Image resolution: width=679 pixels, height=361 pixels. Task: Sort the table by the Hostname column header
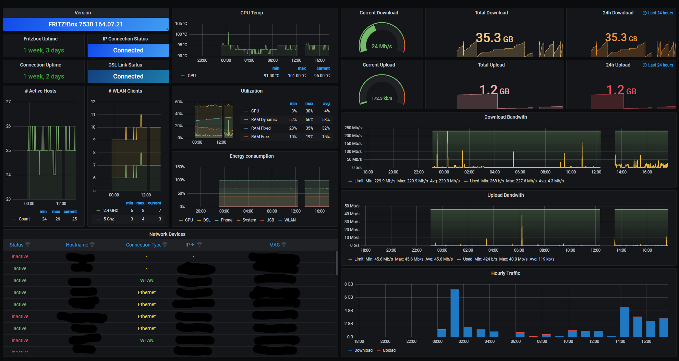pyautogui.click(x=77, y=245)
